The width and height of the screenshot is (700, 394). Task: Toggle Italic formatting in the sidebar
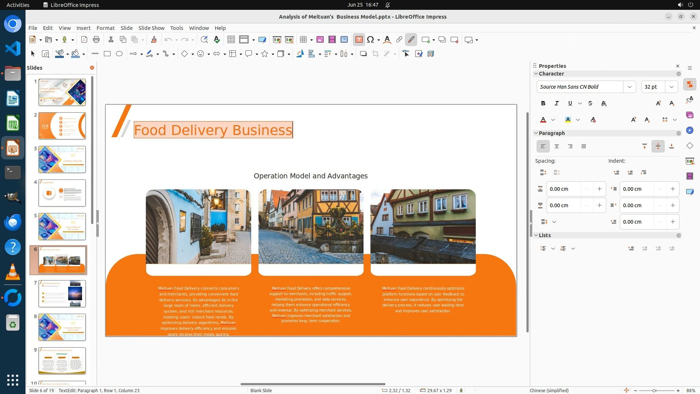click(556, 104)
